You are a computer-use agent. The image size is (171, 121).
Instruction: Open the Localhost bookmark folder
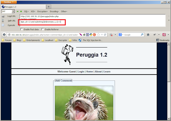point(48,40)
